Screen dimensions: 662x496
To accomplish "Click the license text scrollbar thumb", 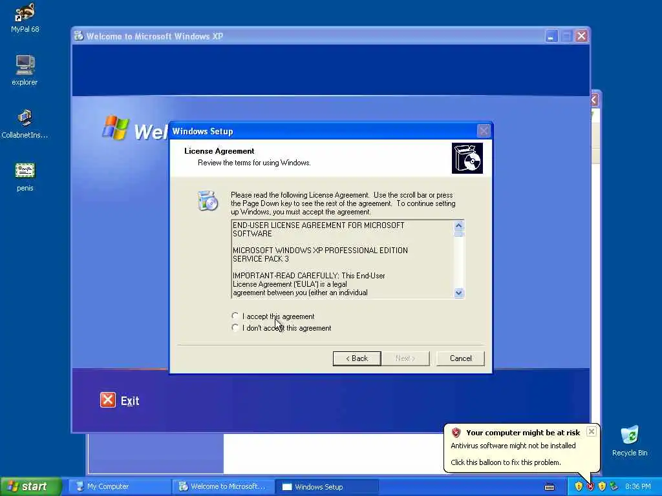I will pos(459,234).
